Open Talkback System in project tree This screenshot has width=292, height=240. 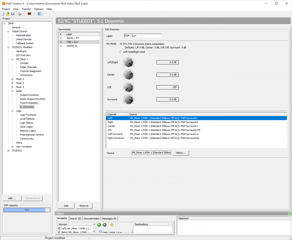pyautogui.click(x=25, y=43)
